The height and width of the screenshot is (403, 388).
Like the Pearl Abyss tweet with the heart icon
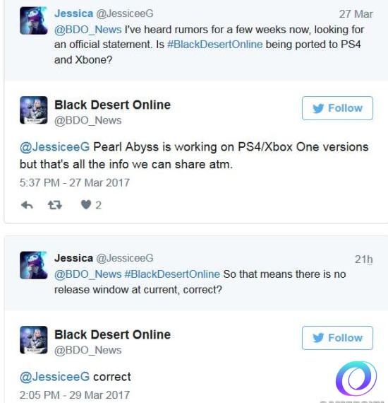[86, 205]
